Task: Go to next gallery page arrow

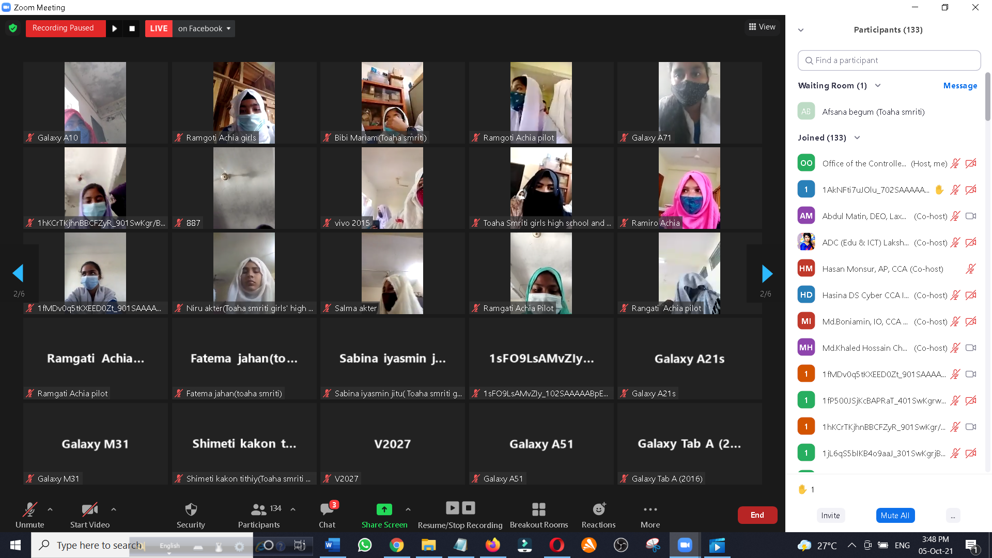Action: click(x=767, y=273)
